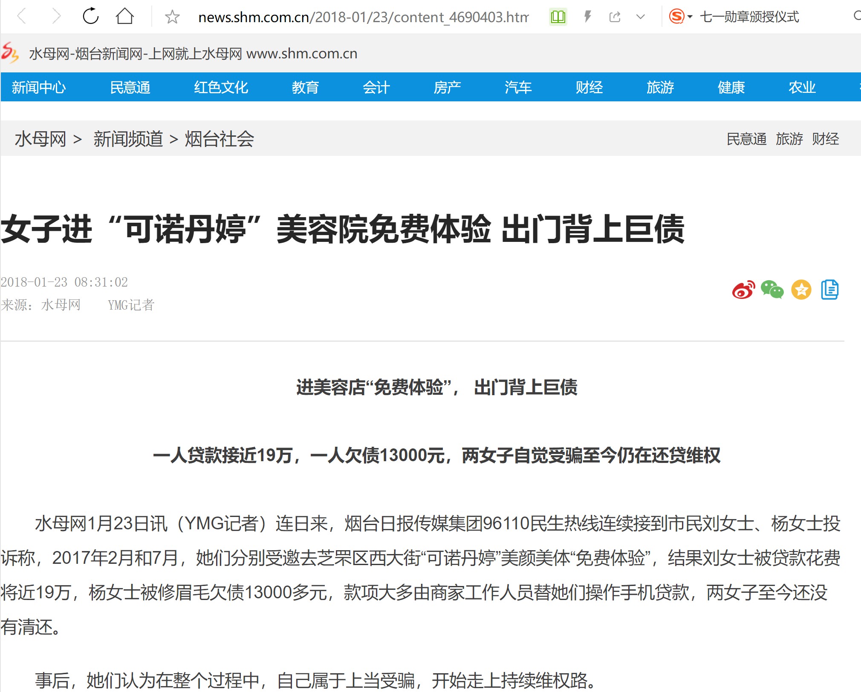Open 健康 navigation item
Image resolution: width=861 pixels, height=692 pixels.
coord(731,87)
